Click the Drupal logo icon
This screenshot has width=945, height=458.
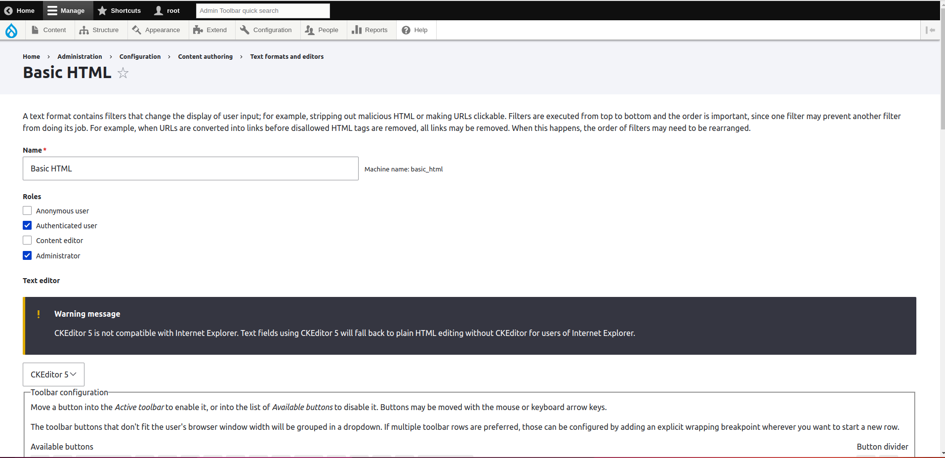[12, 30]
